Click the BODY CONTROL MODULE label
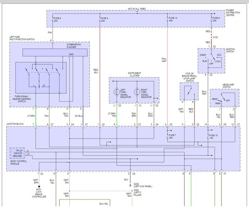This screenshot has width=249, height=209. pos(19,163)
